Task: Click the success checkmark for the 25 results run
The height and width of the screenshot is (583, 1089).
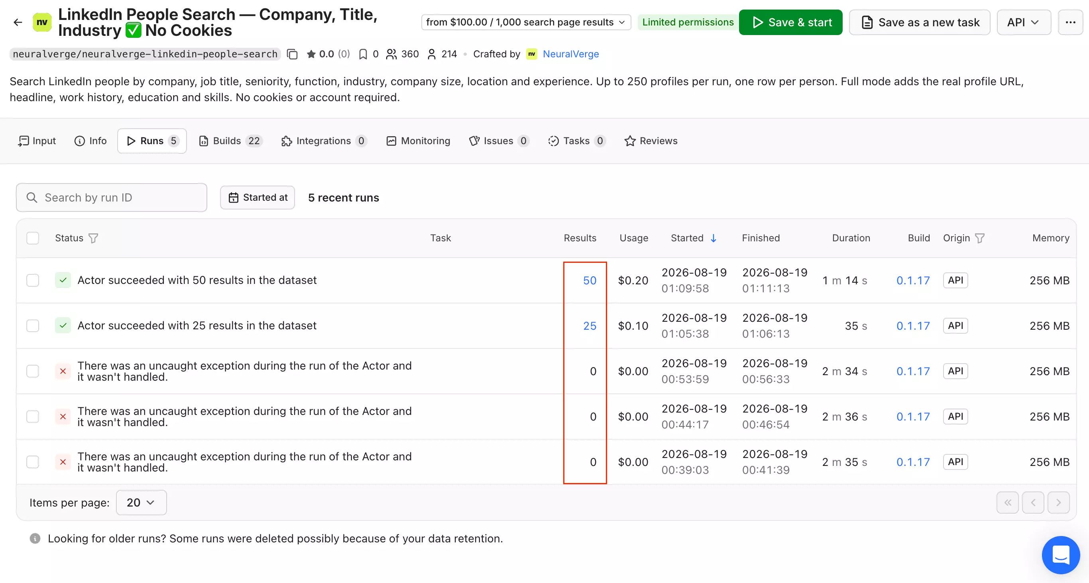Action: coord(63,326)
